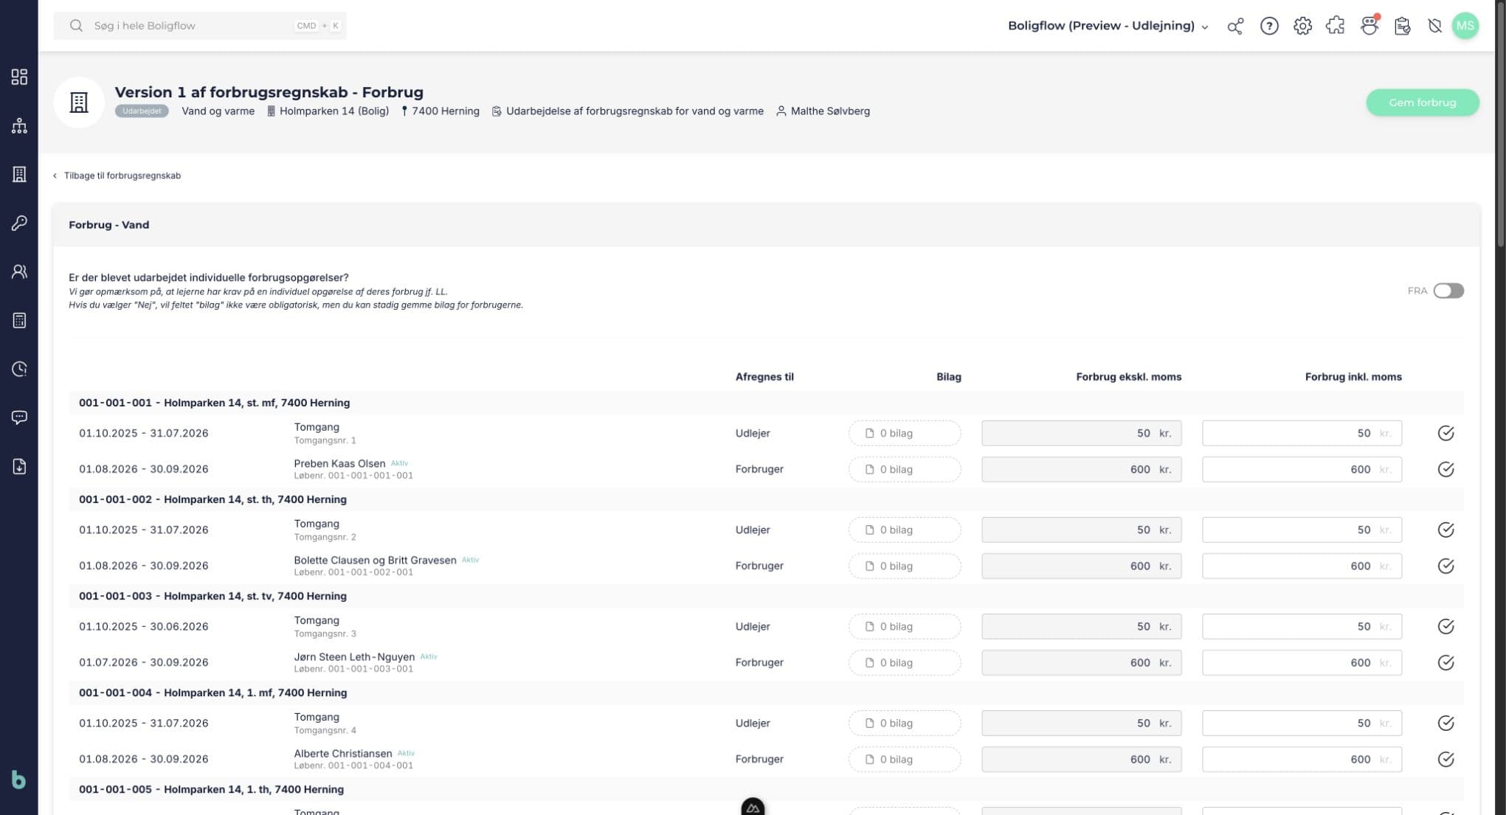
Task: Expand Boligflow (Preview - Udlejning) workspace dropdown
Action: [x=1108, y=26]
